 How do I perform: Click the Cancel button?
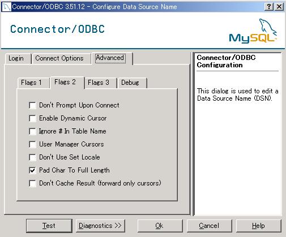(209, 226)
